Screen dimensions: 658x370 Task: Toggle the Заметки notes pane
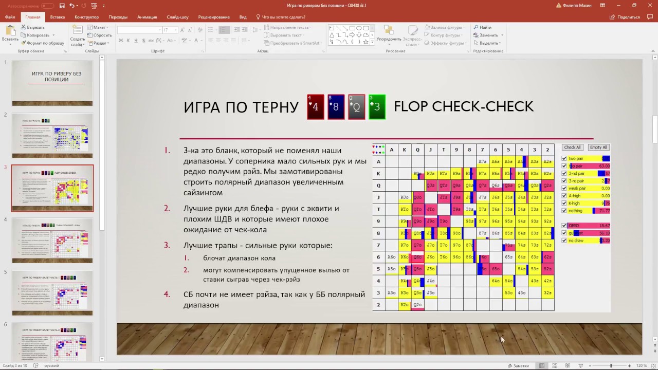click(518, 365)
